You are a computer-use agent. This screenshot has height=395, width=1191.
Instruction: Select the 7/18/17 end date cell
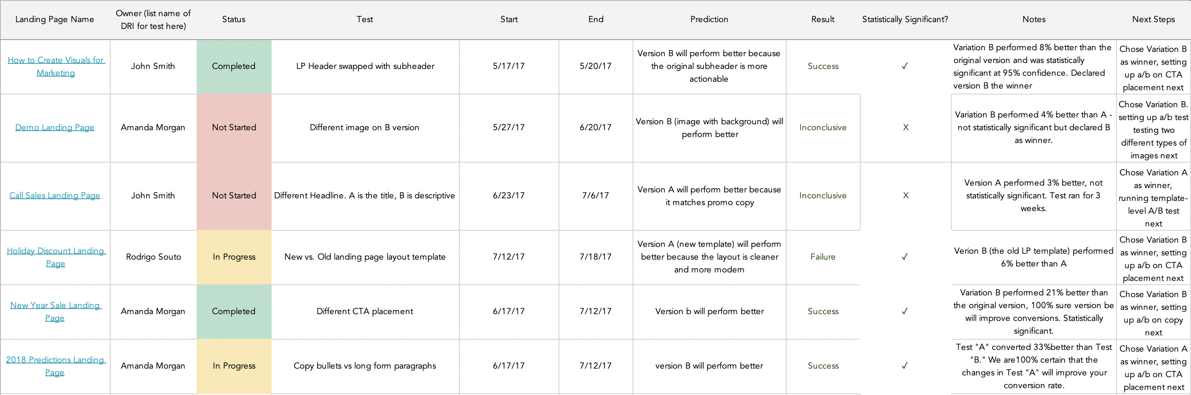click(596, 257)
